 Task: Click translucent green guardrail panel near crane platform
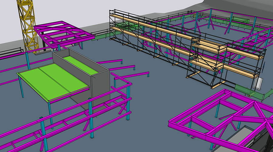click(x=100, y=37)
